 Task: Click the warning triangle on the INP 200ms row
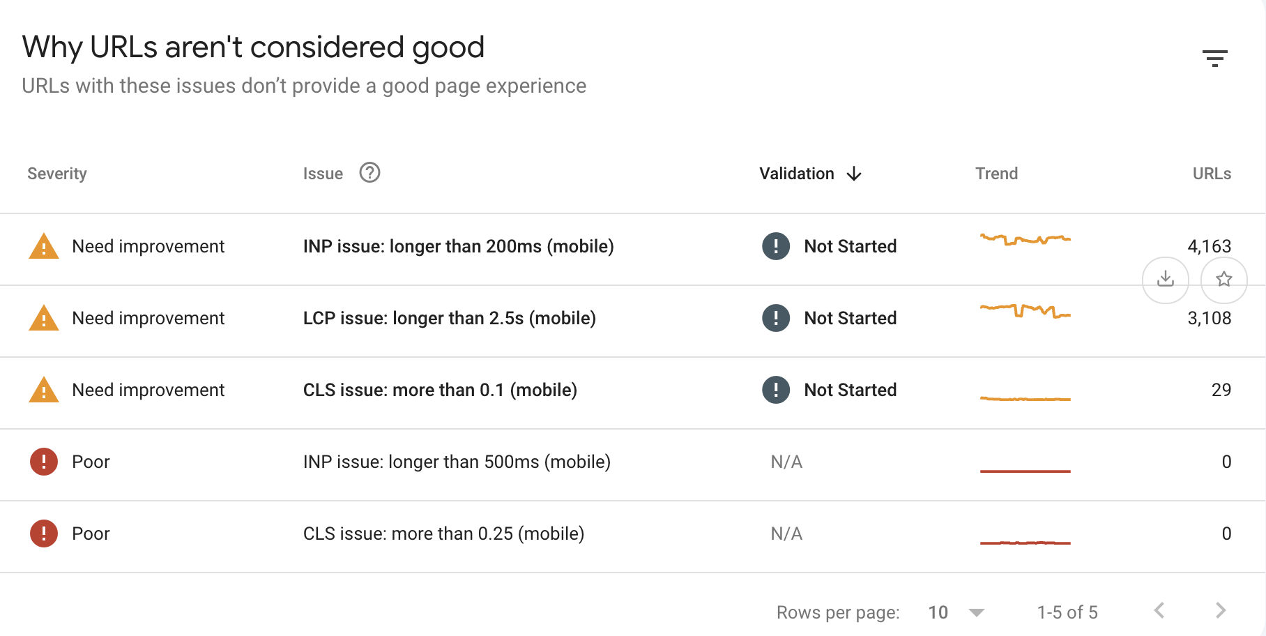tap(43, 246)
